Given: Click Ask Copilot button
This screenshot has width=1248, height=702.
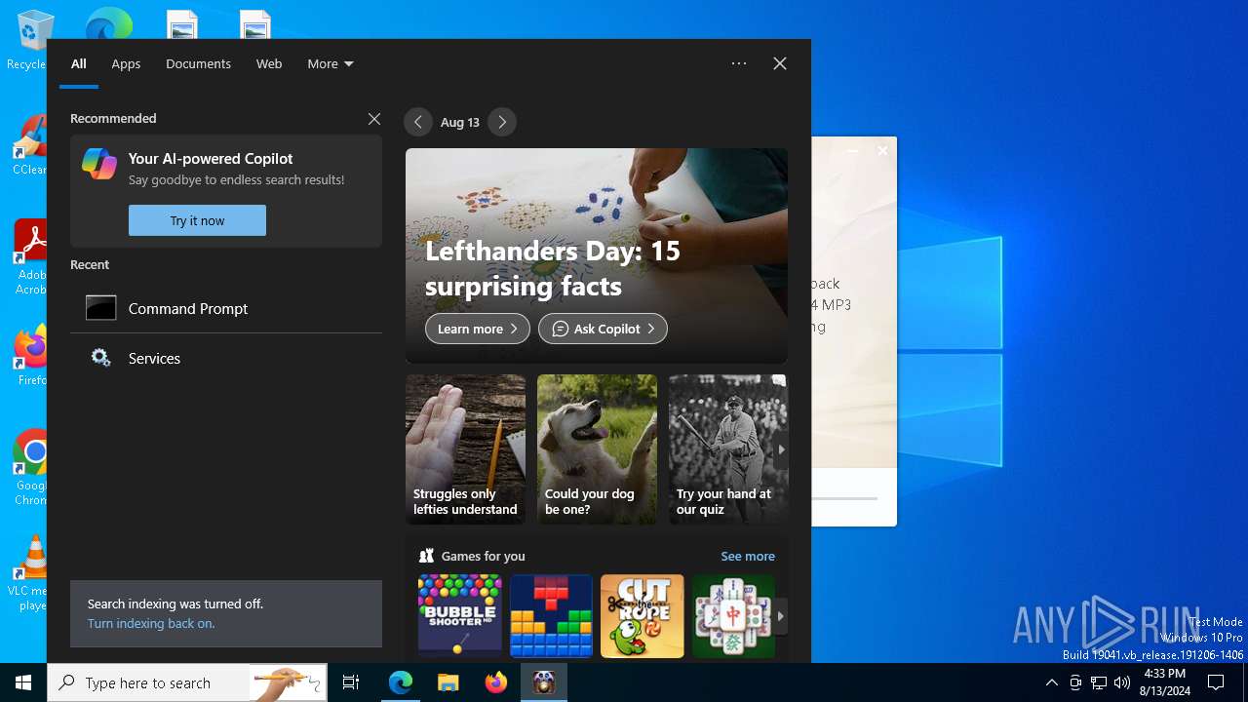Looking at the screenshot, I should [603, 329].
